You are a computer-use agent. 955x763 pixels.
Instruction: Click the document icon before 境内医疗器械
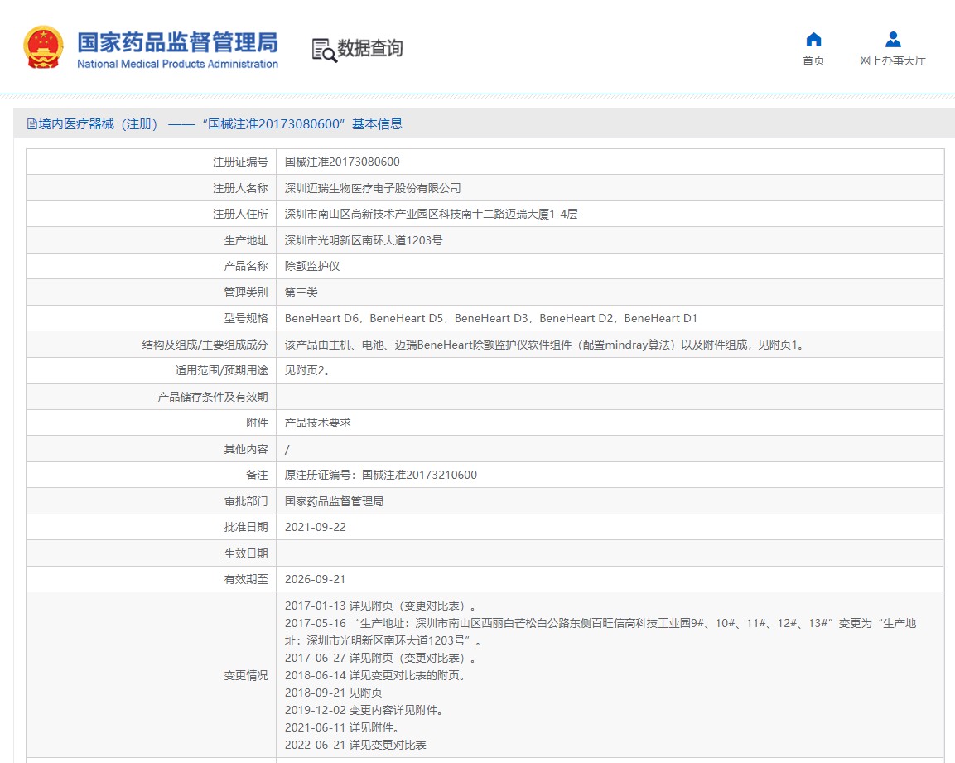point(32,124)
